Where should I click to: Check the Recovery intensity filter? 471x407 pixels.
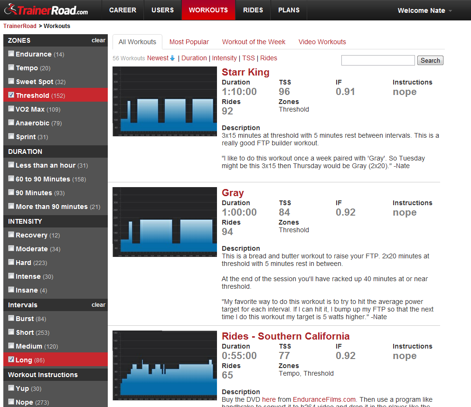11,235
